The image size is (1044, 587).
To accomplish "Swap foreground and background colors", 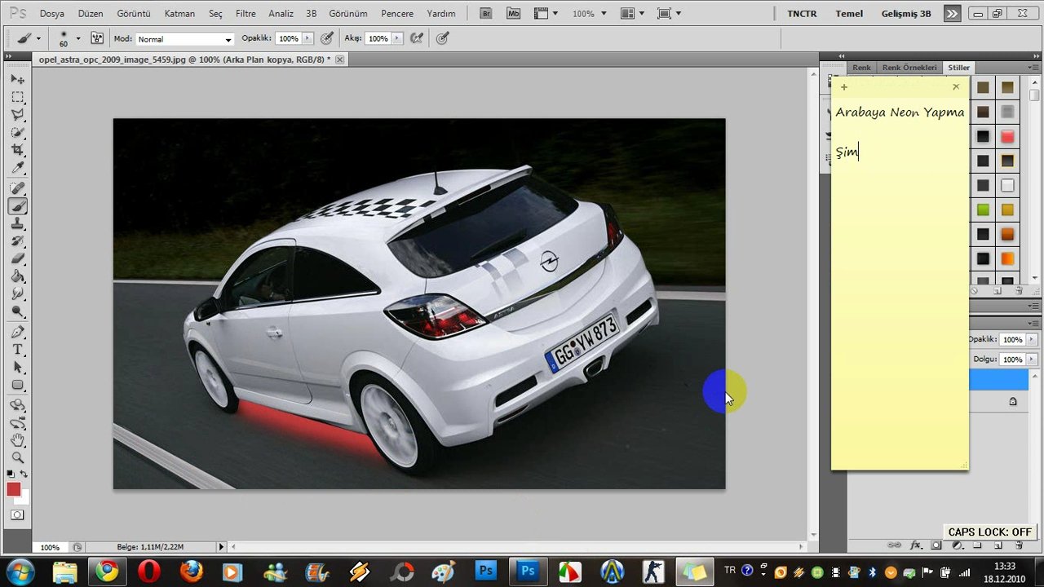I will pyautogui.click(x=24, y=474).
